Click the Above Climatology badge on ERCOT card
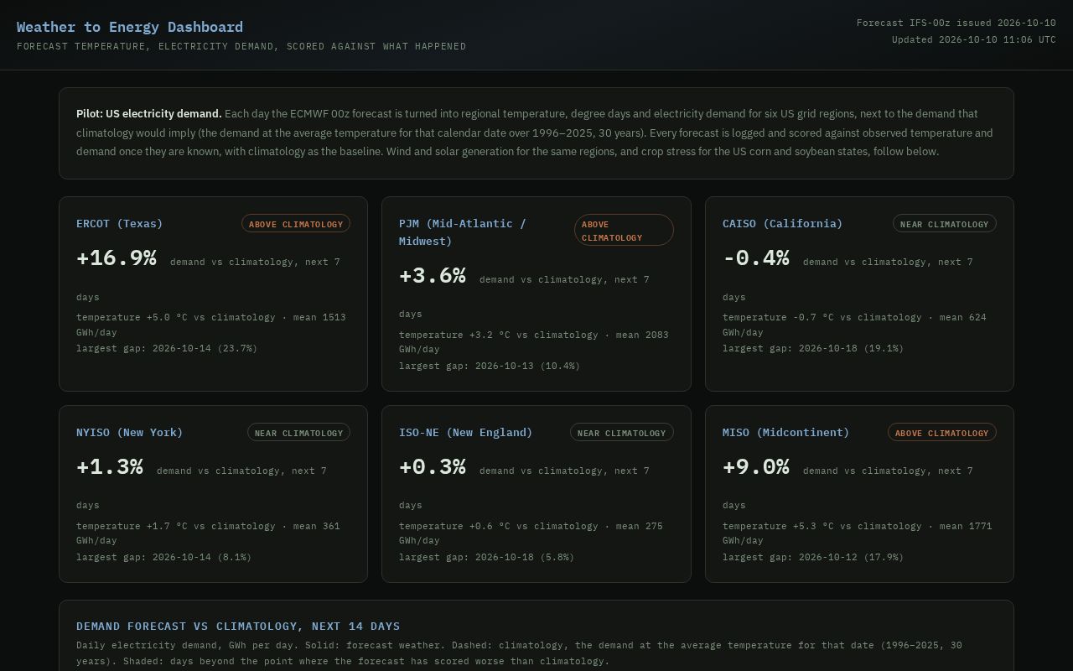 coord(296,224)
